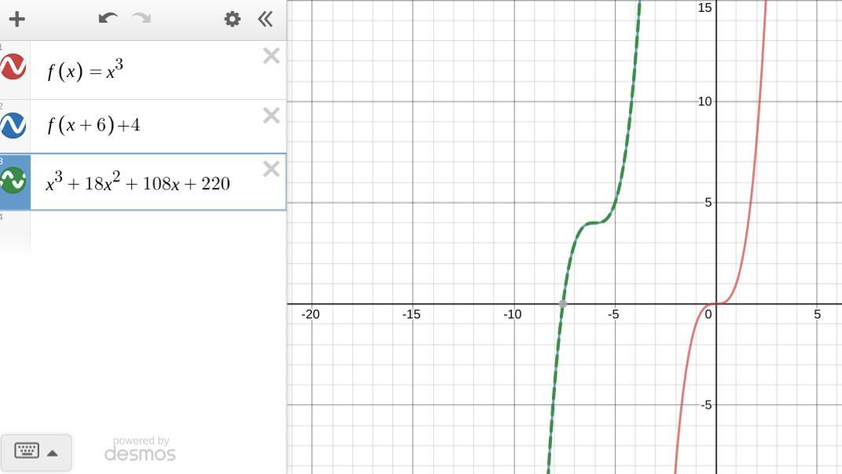Redo the undone action

[142, 19]
